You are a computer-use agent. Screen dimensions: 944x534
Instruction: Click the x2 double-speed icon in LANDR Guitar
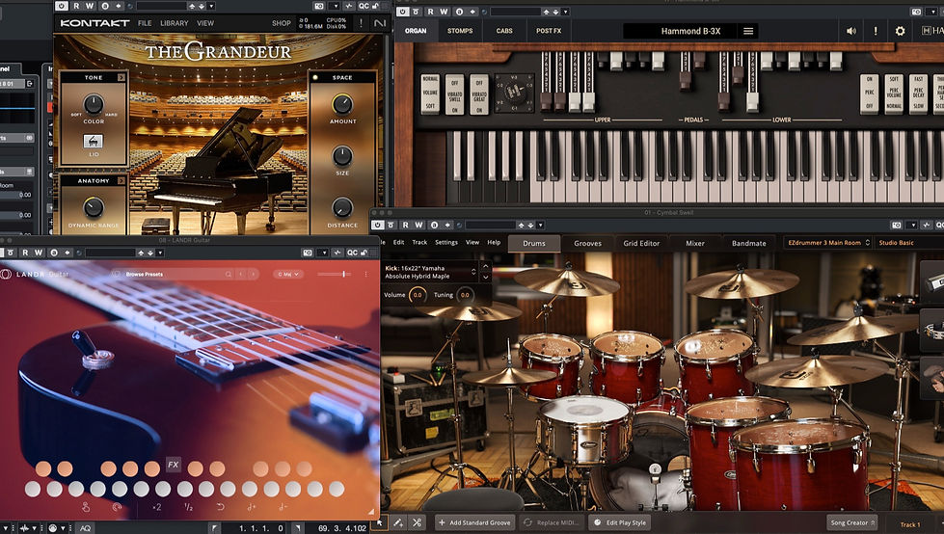click(x=156, y=507)
